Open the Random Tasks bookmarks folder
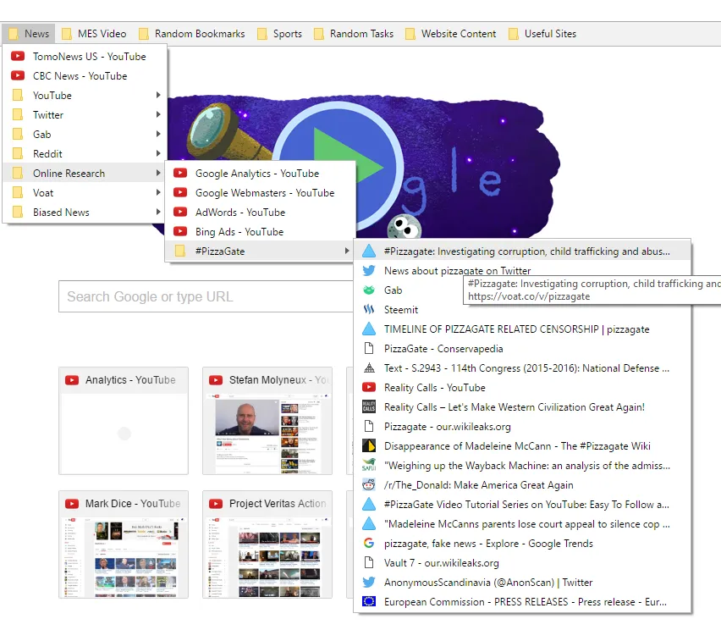The image size is (721, 630). click(x=354, y=34)
